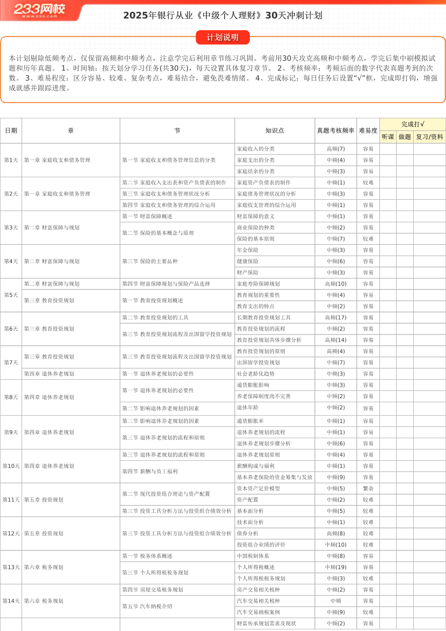Tick the 听课 box for 年金保险
This screenshot has width=446, height=631.
point(387,250)
